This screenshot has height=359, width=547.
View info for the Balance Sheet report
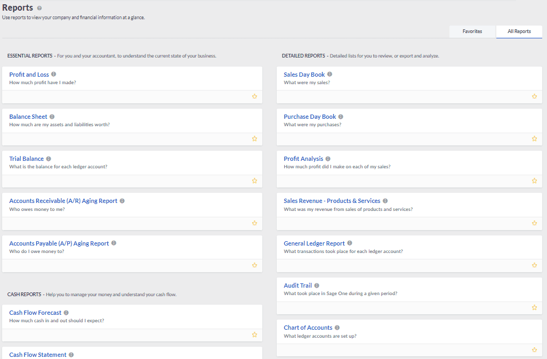52,116
